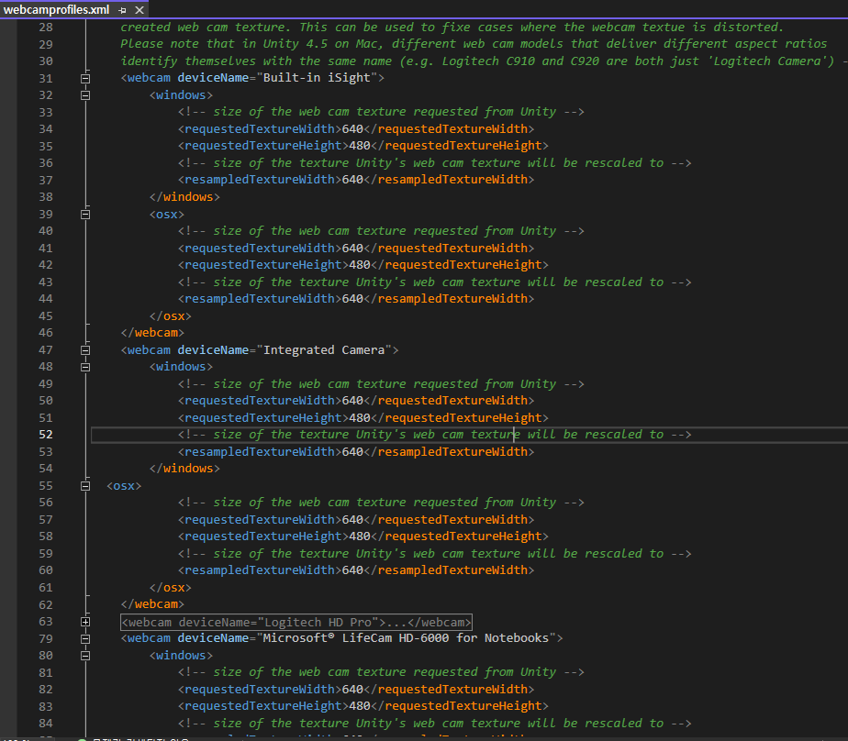Place cursor in "Built-in iSight" attribute value
This screenshot has width=848, height=741.
click(x=317, y=78)
